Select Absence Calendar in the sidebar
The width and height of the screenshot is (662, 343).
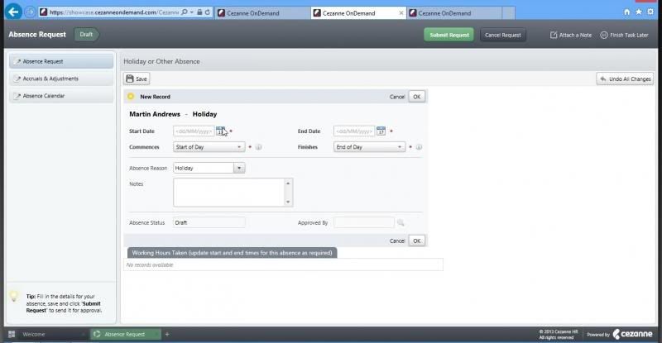[x=61, y=96]
